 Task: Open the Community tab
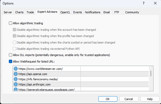pos(132,12)
